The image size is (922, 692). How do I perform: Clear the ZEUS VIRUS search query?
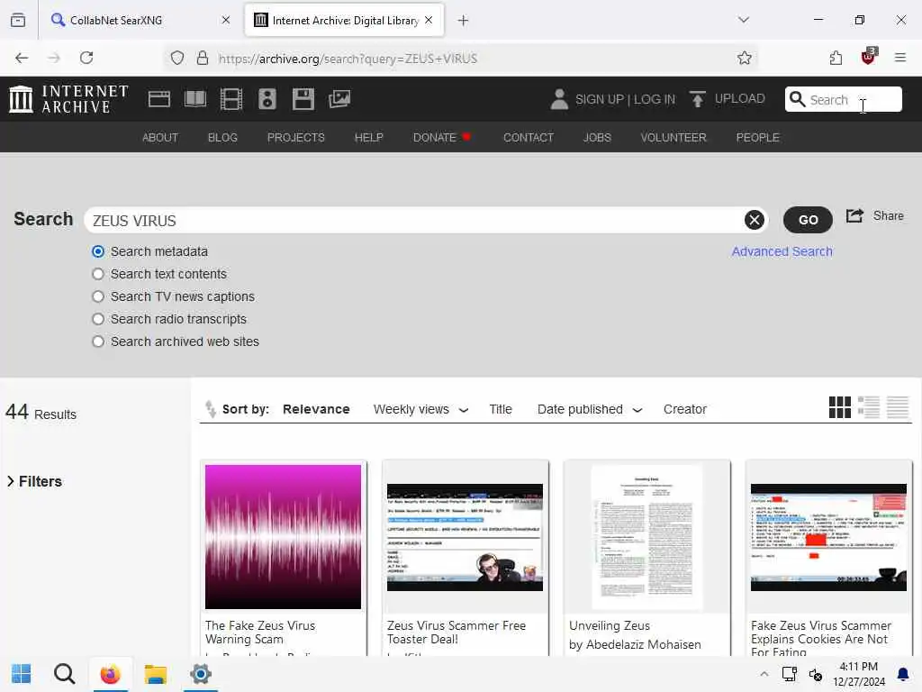pos(755,220)
